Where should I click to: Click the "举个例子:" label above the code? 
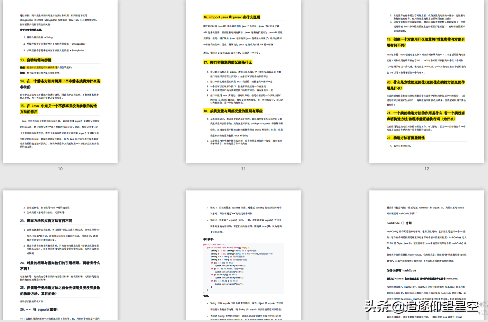point(208,239)
